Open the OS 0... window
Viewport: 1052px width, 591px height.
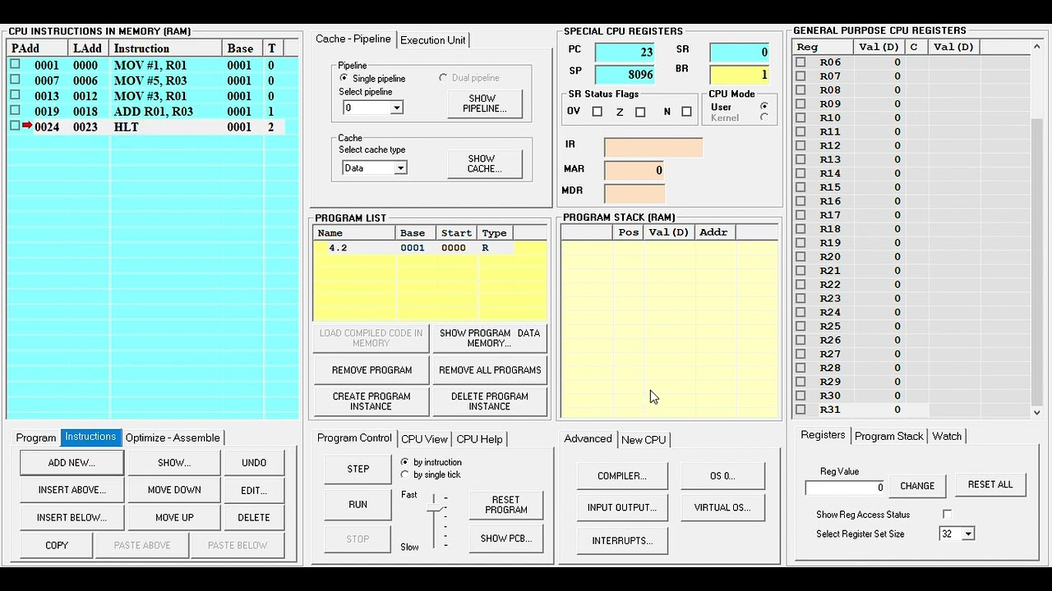pyautogui.click(x=722, y=476)
